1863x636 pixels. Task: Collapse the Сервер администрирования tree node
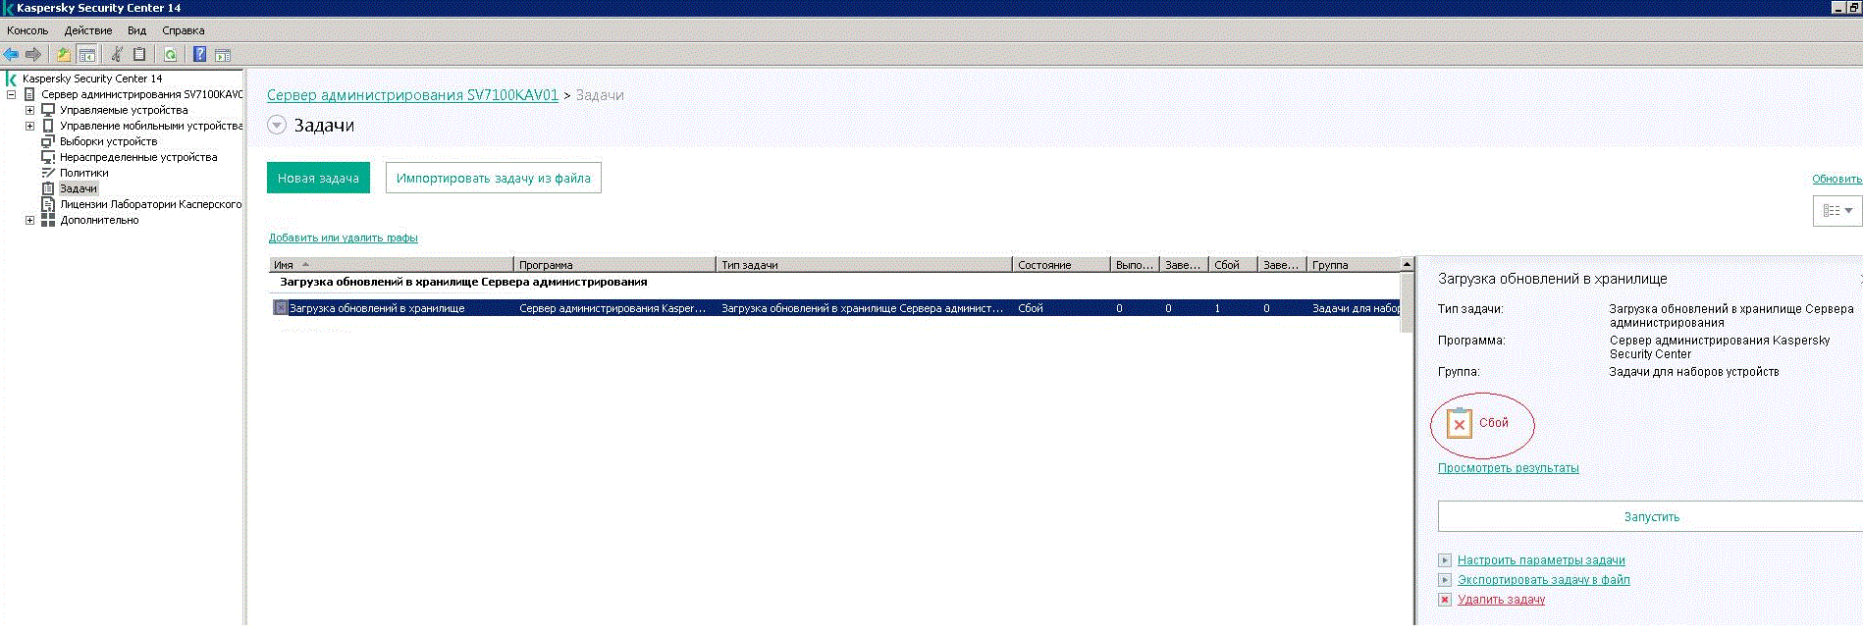12,94
